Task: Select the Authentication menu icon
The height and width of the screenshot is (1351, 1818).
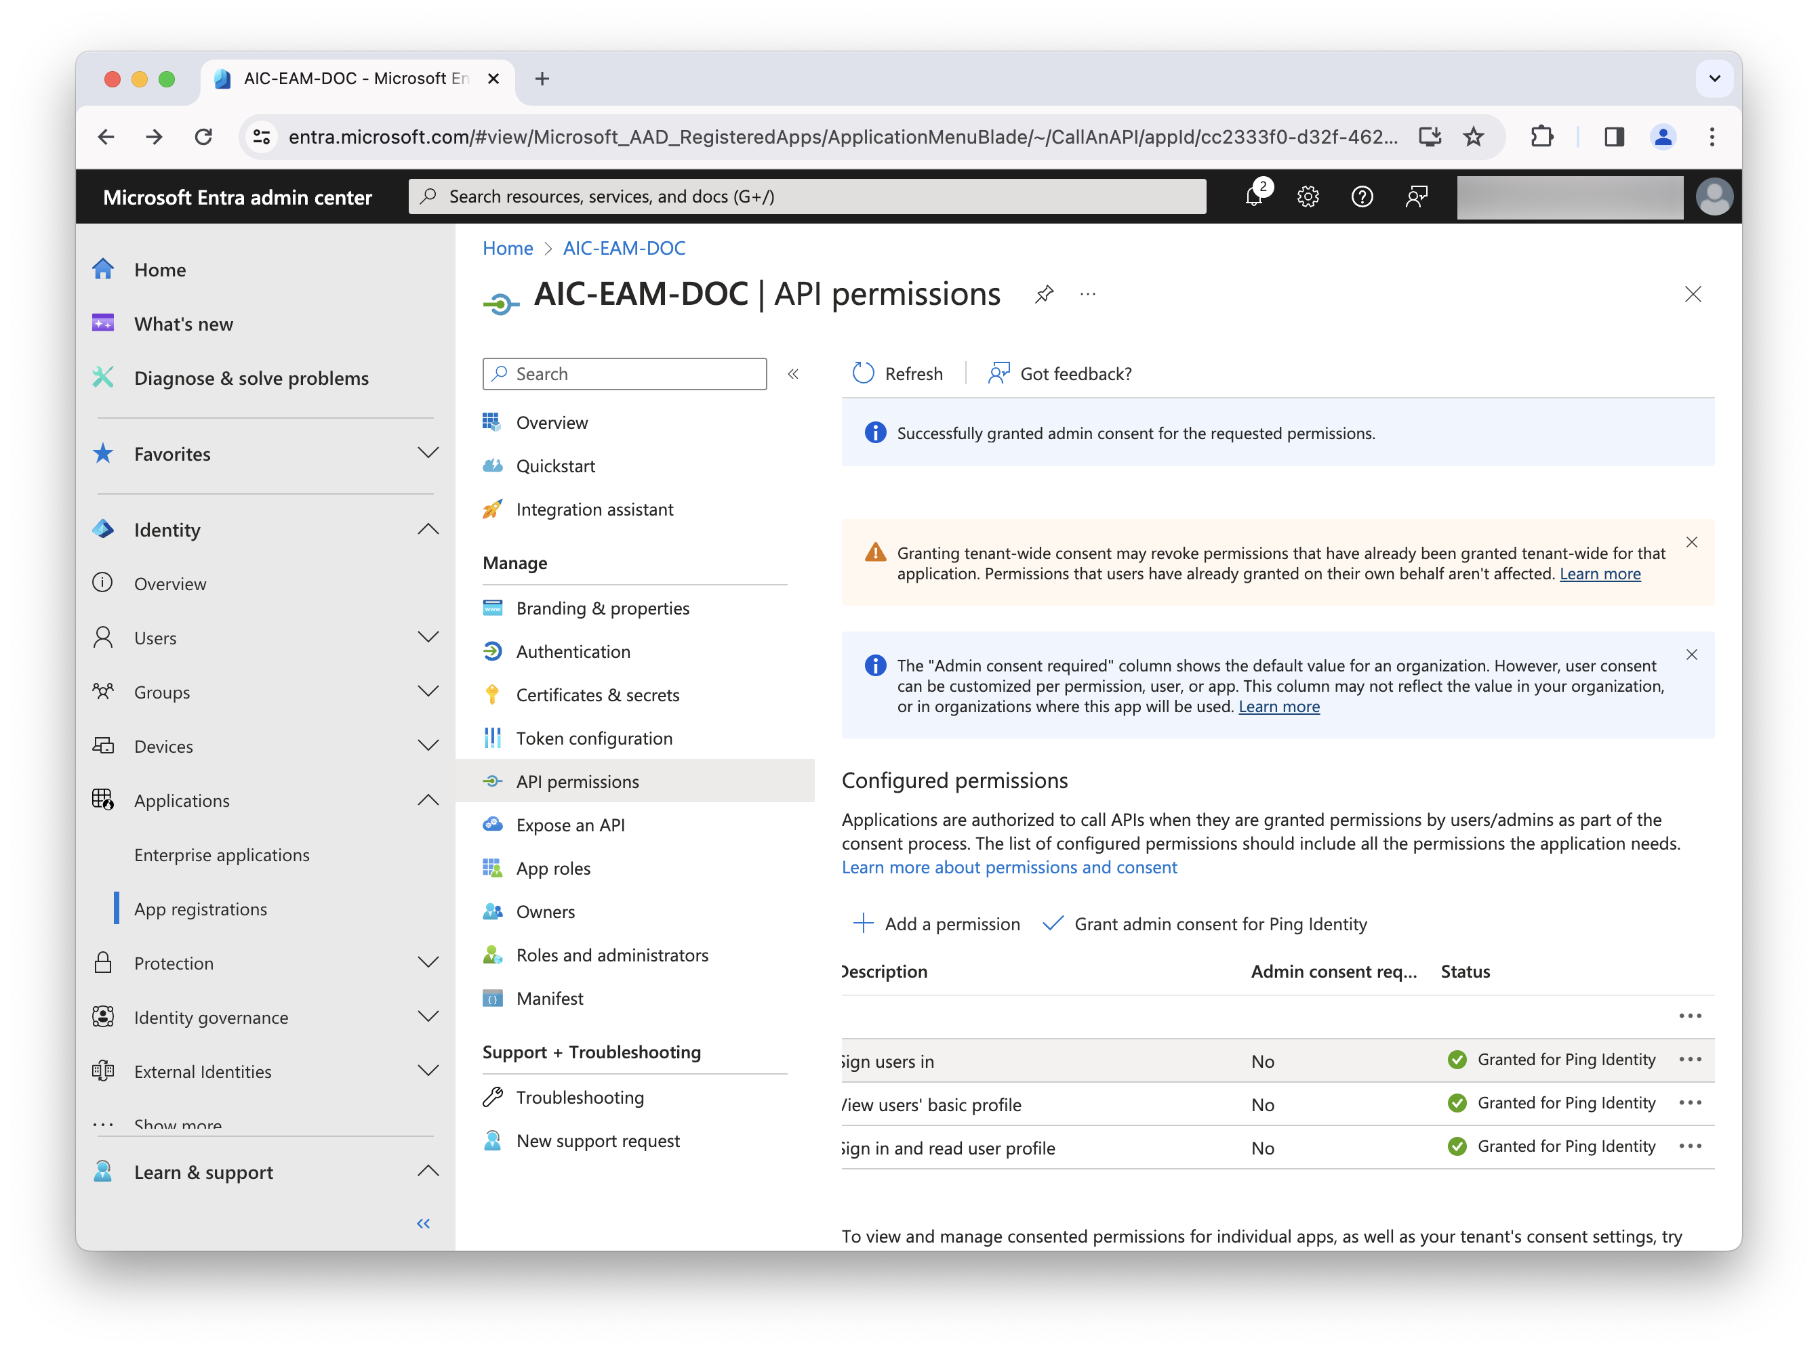Action: pos(493,651)
